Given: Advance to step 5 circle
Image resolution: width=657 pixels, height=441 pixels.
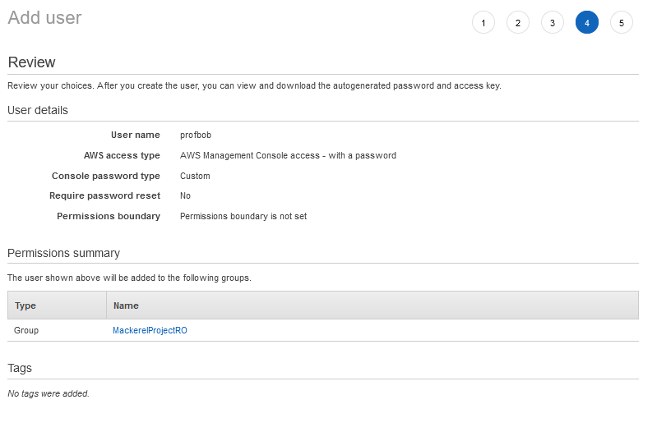Looking at the screenshot, I should click(621, 23).
